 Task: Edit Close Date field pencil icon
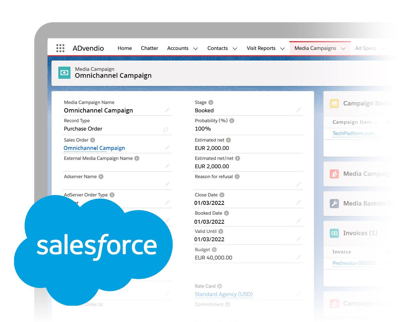[299, 202]
